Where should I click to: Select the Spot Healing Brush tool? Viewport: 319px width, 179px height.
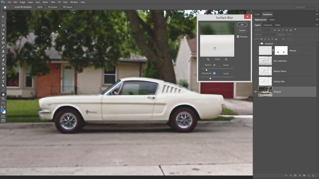pyautogui.click(x=3, y=43)
